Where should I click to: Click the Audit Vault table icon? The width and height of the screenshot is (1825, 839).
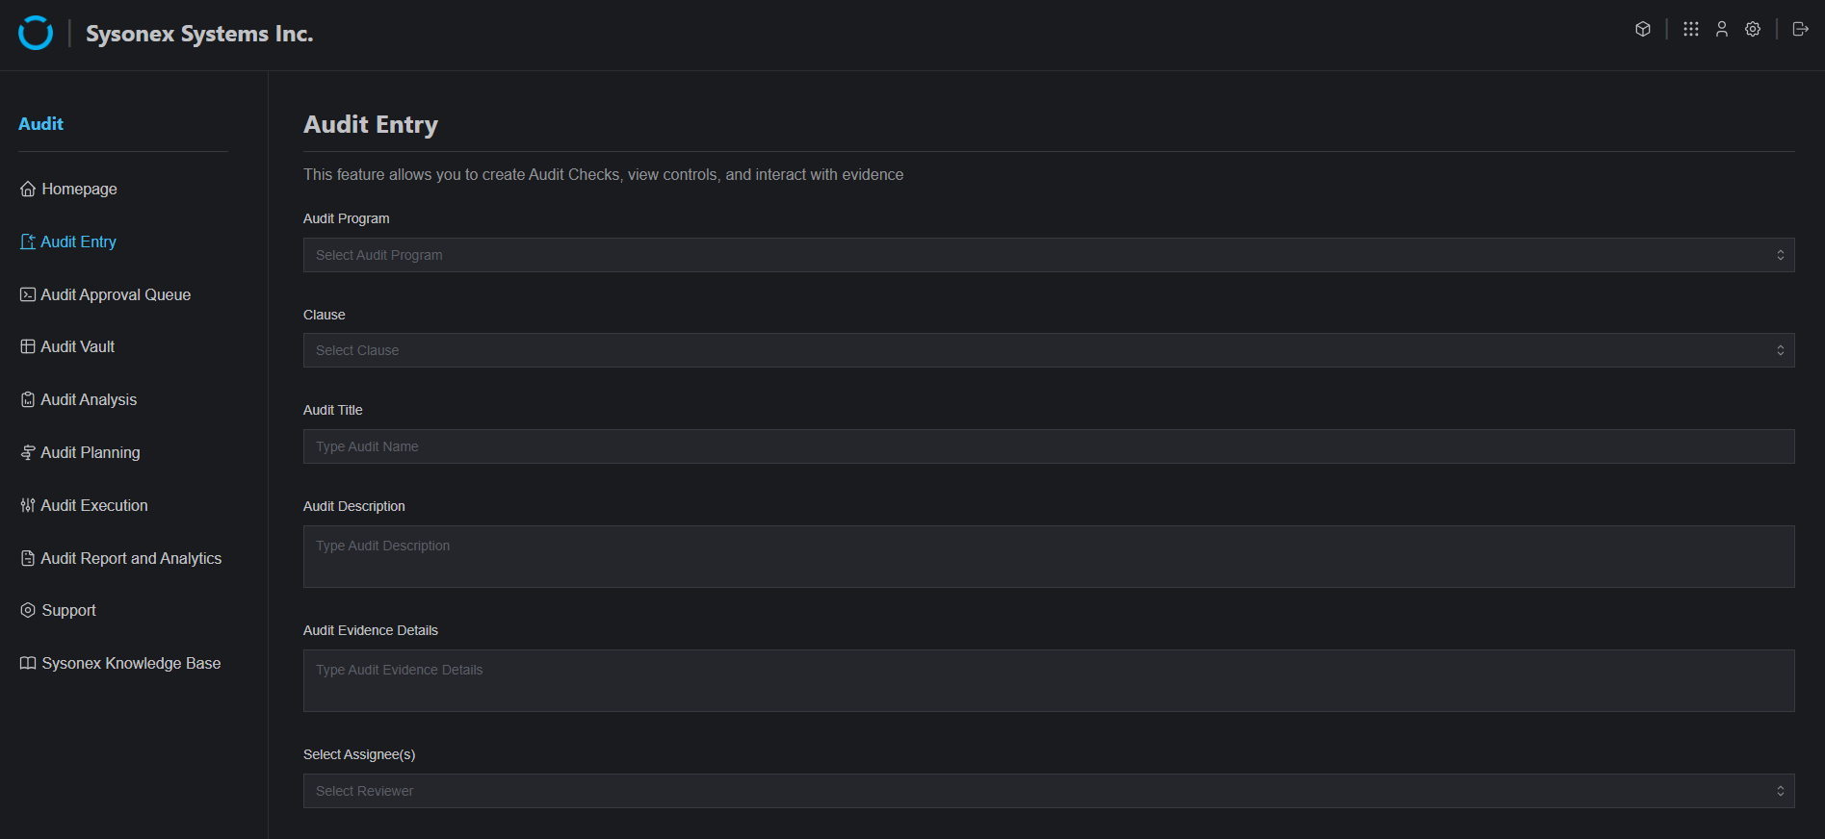click(x=28, y=347)
